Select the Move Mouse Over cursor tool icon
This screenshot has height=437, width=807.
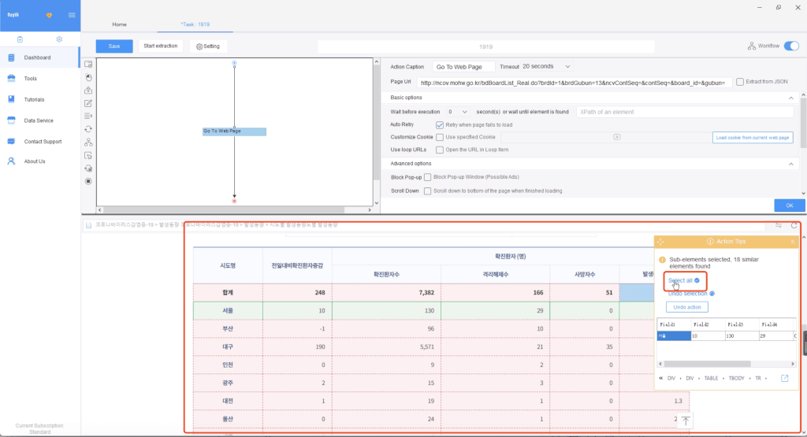(x=88, y=155)
